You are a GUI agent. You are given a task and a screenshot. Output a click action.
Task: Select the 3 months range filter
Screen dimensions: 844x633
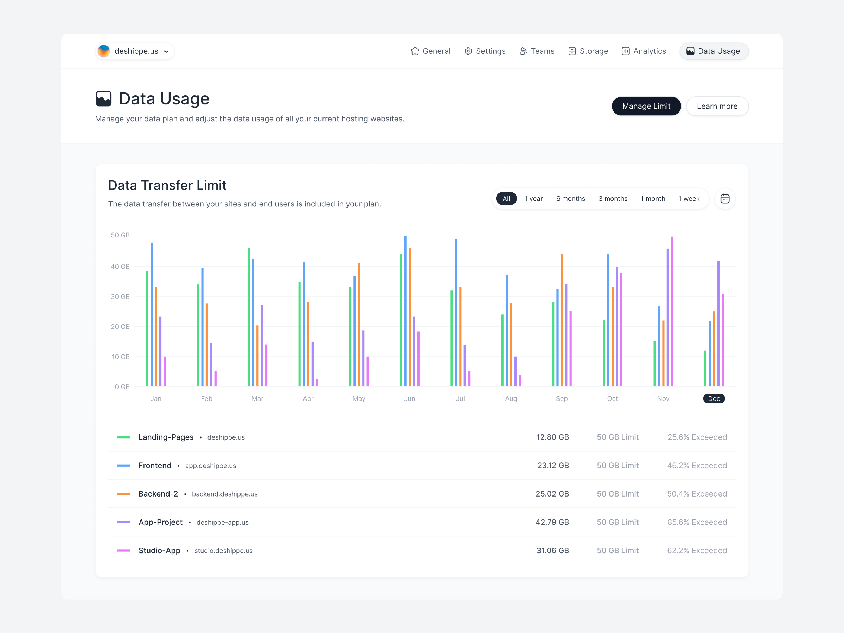(613, 198)
